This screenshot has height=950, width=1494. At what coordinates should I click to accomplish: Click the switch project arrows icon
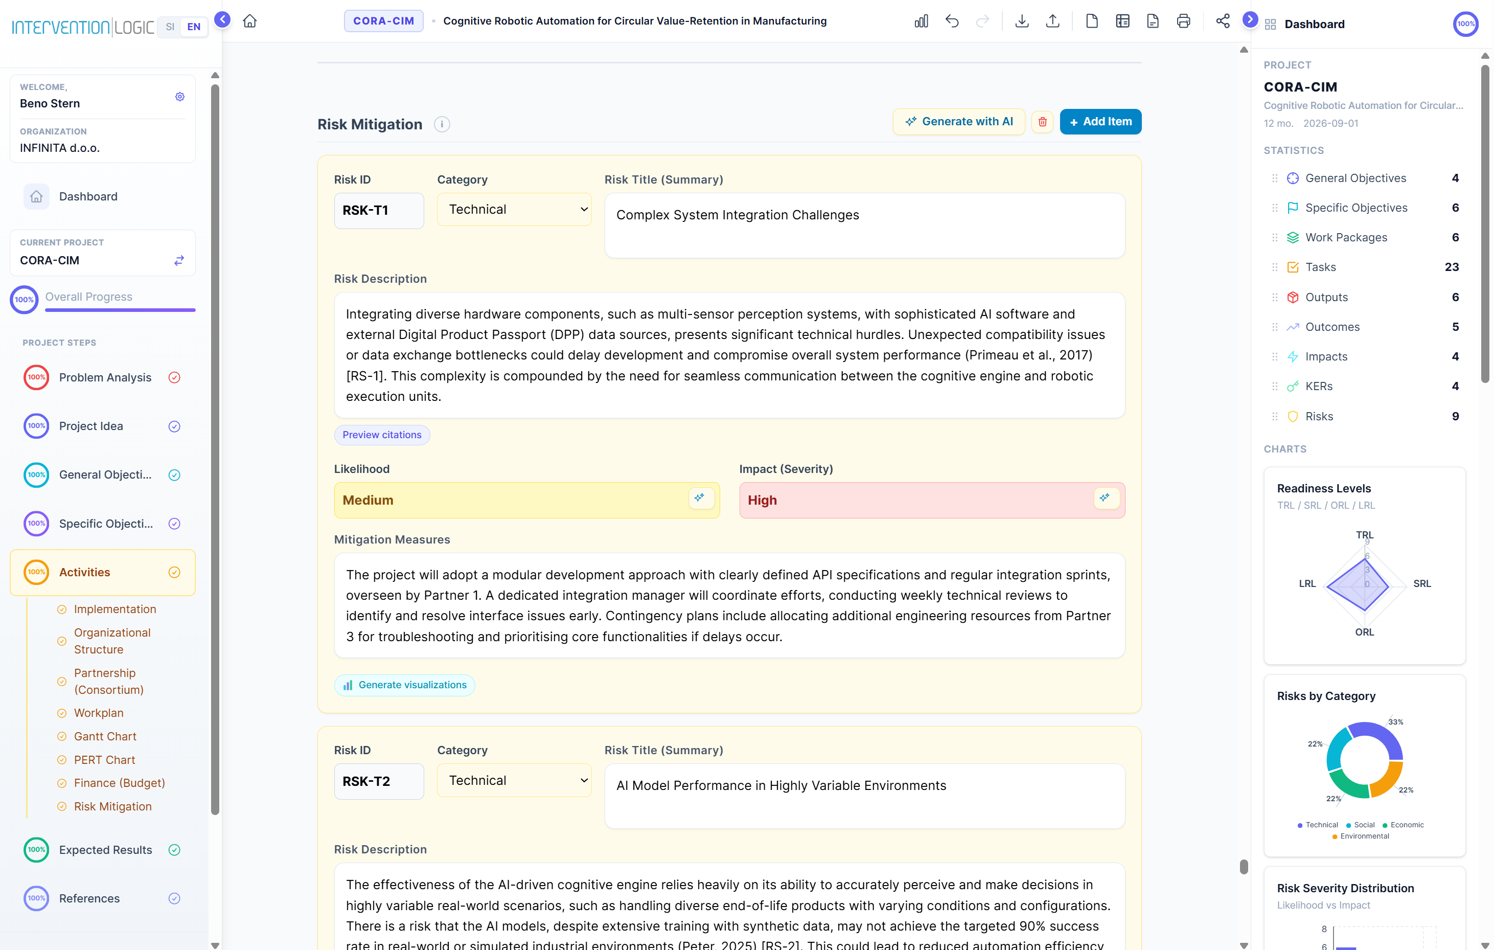tap(179, 261)
